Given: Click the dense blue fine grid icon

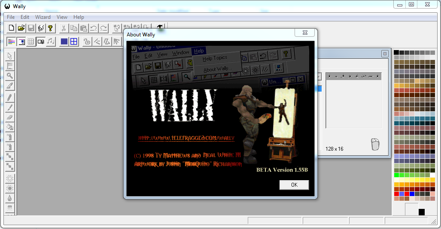Looking at the screenshot, I should click(x=64, y=42).
